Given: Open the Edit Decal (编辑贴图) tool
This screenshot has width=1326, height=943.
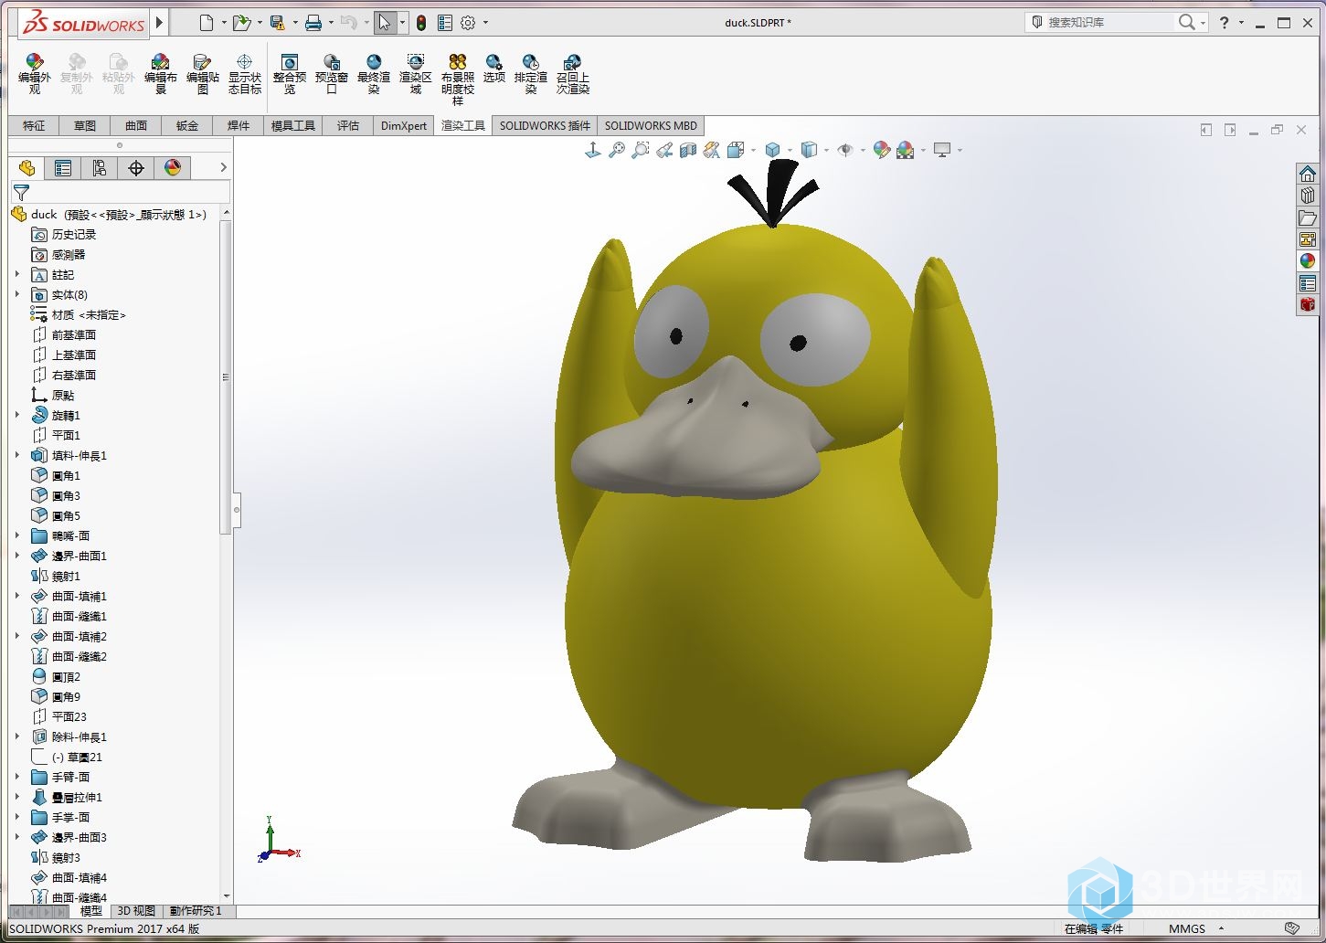Looking at the screenshot, I should click(x=203, y=73).
